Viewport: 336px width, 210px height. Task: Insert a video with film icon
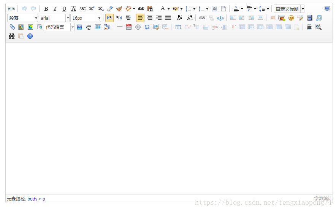click(x=310, y=18)
